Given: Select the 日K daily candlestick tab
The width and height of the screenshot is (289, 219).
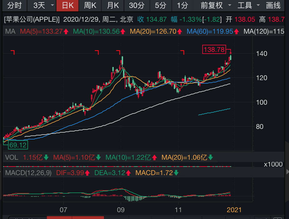Looking at the screenshot, I should click(x=68, y=5).
